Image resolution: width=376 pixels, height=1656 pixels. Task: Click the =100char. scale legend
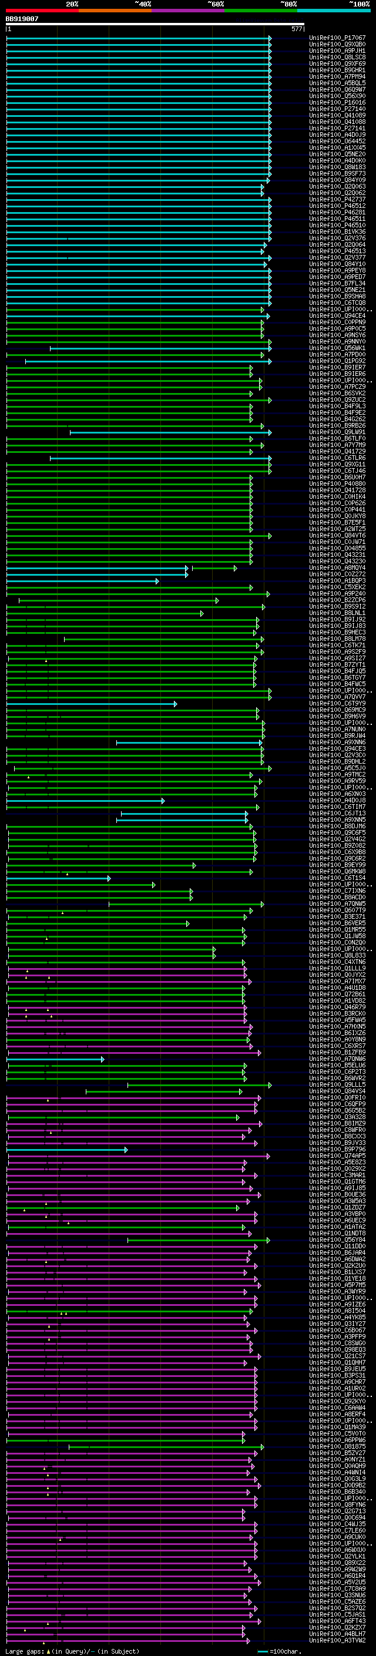(x=280, y=1651)
